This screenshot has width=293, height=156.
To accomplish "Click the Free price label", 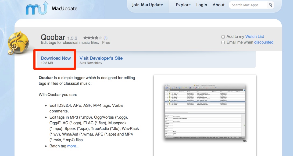I will pos(106,43).
